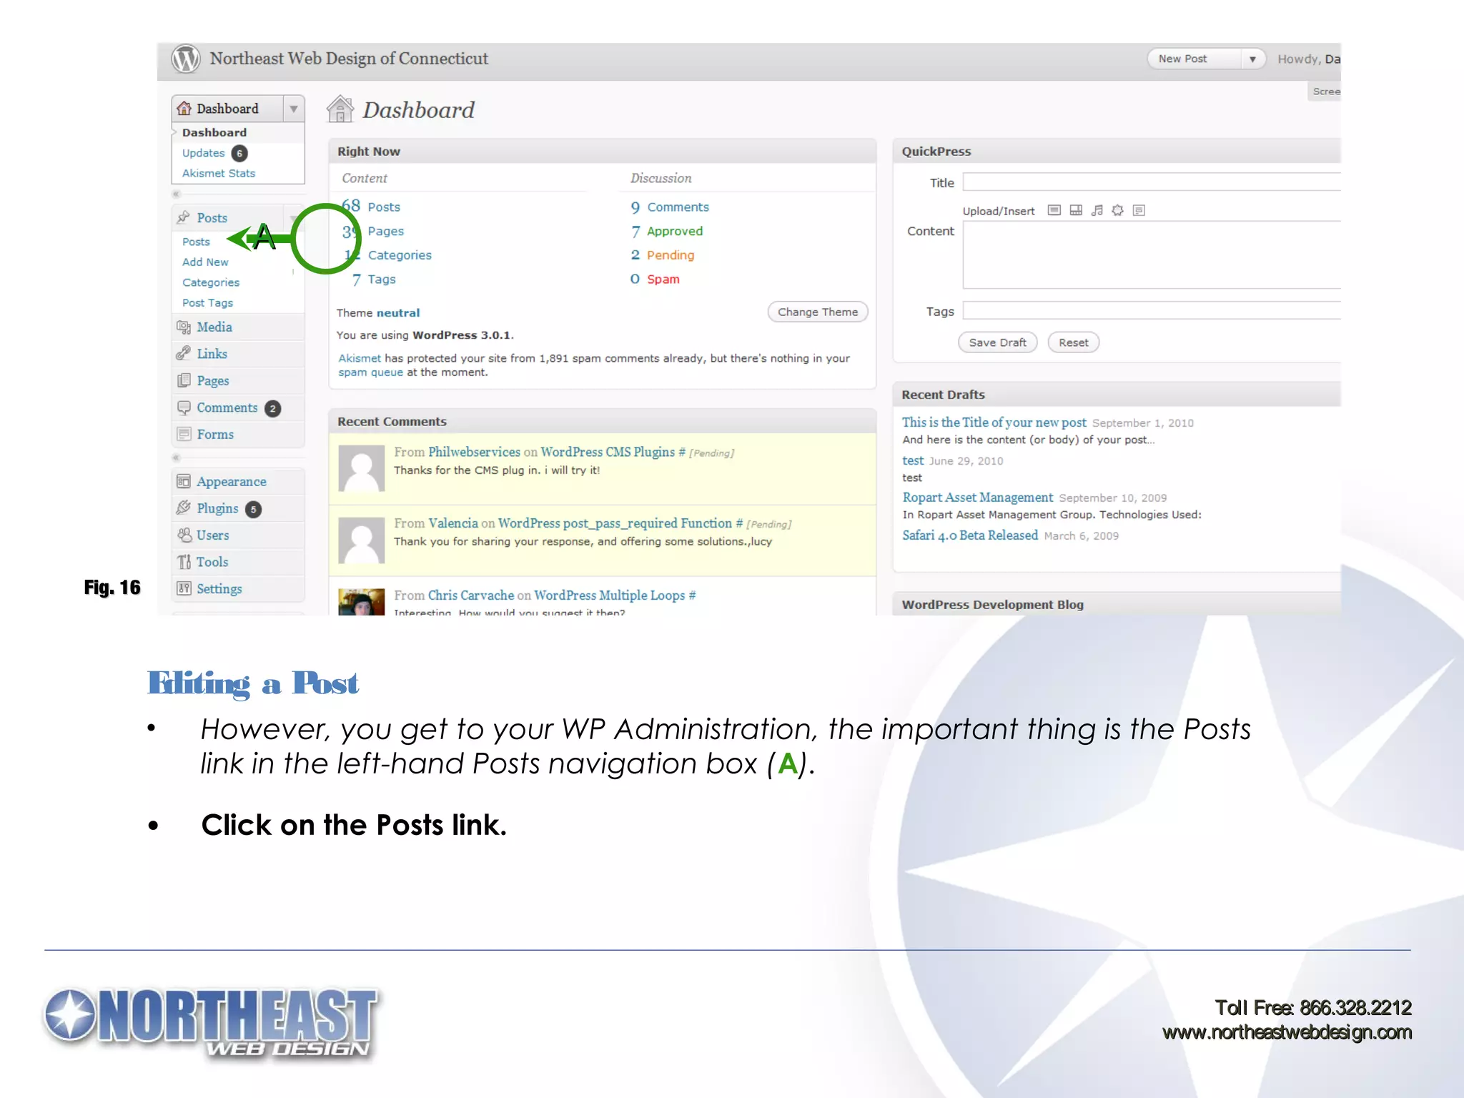Image resolution: width=1464 pixels, height=1098 pixels.
Task: Open the 0 Spam link
Action: coord(655,280)
